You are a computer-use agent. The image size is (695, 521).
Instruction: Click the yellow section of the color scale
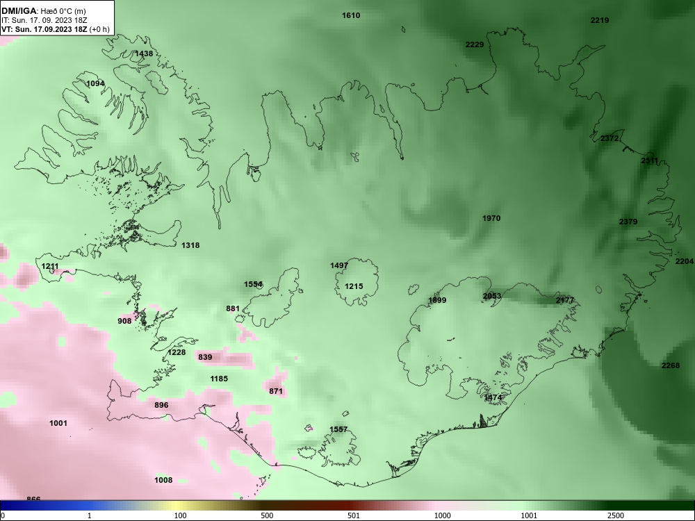click(x=177, y=506)
